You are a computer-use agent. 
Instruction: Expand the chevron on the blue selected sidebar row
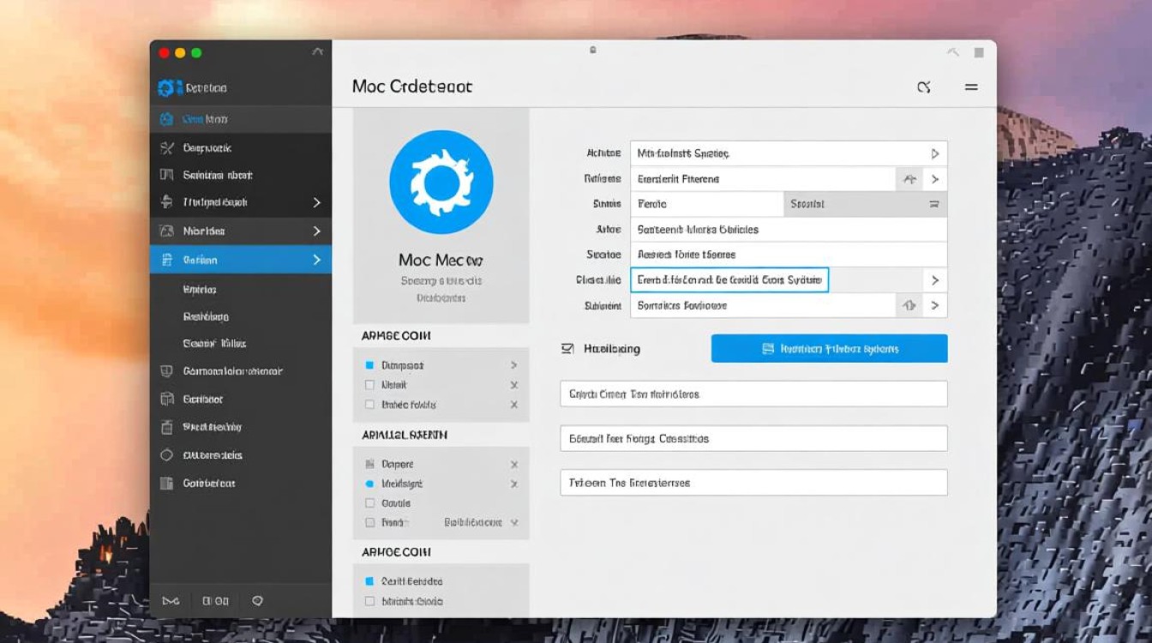(x=316, y=260)
